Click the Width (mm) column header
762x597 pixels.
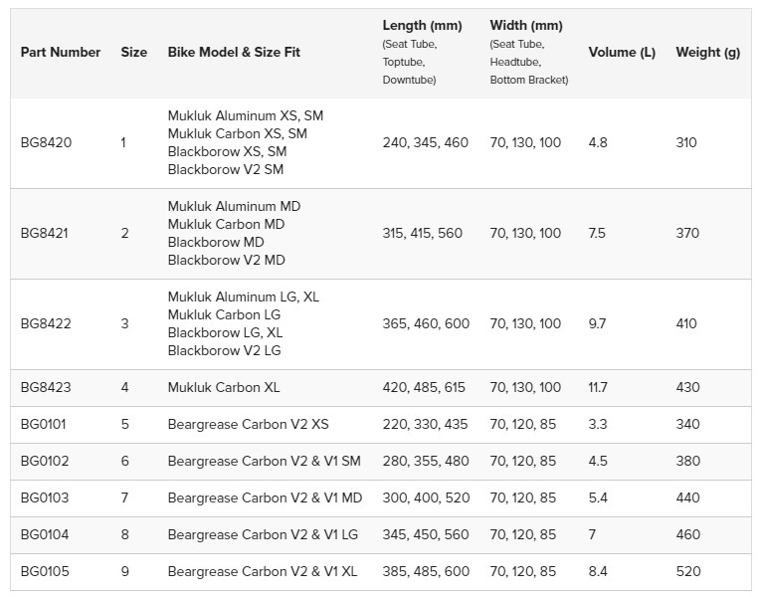525,26
